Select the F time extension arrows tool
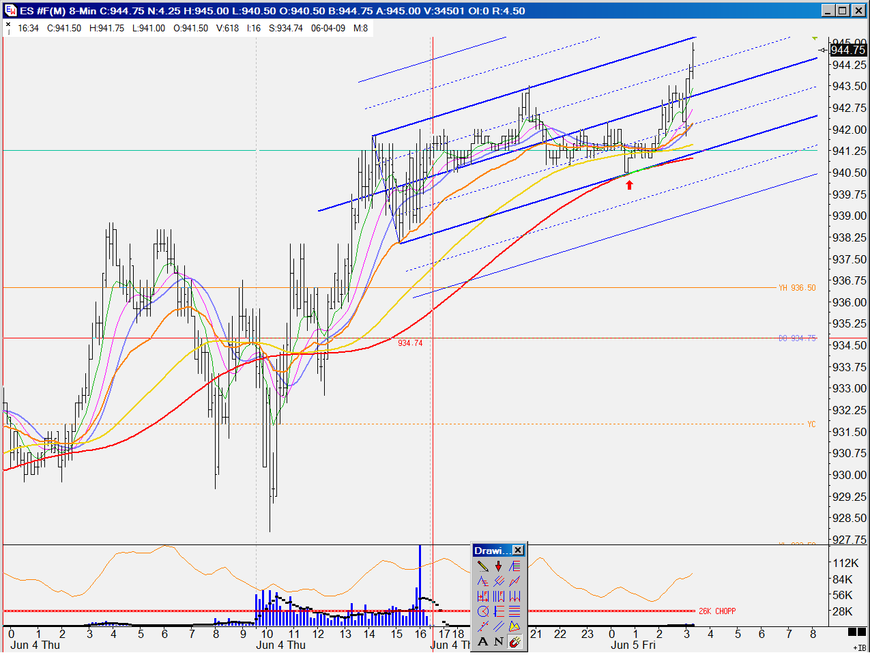This screenshot has height=655, width=870. click(483, 596)
